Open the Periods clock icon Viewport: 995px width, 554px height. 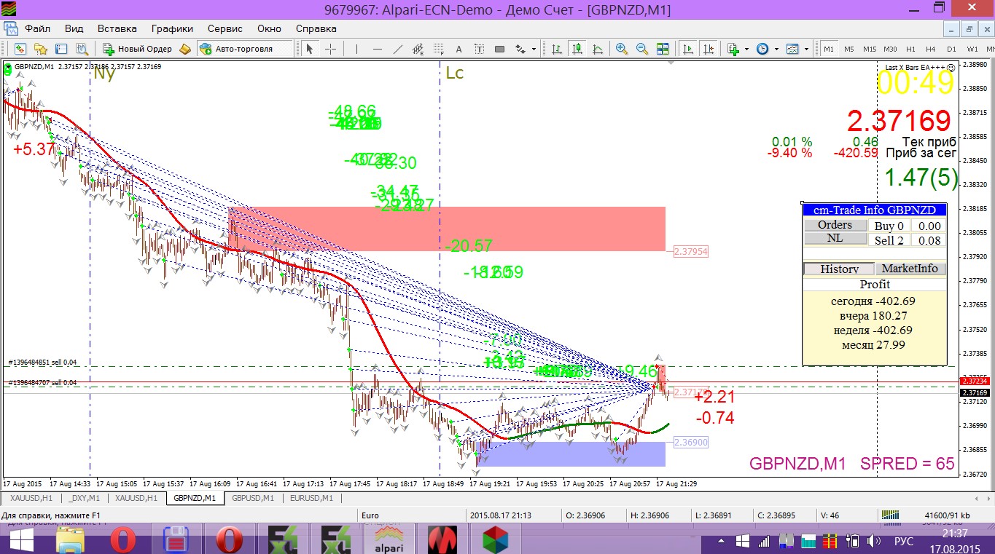[x=762, y=49]
